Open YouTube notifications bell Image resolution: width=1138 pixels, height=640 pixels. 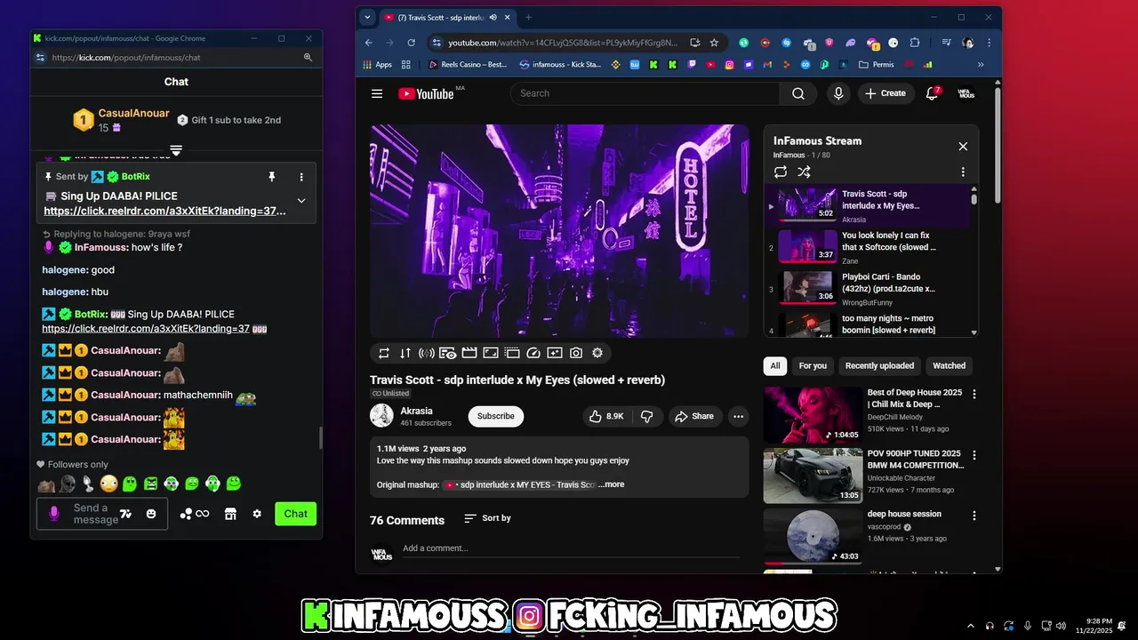tap(932, 93)
